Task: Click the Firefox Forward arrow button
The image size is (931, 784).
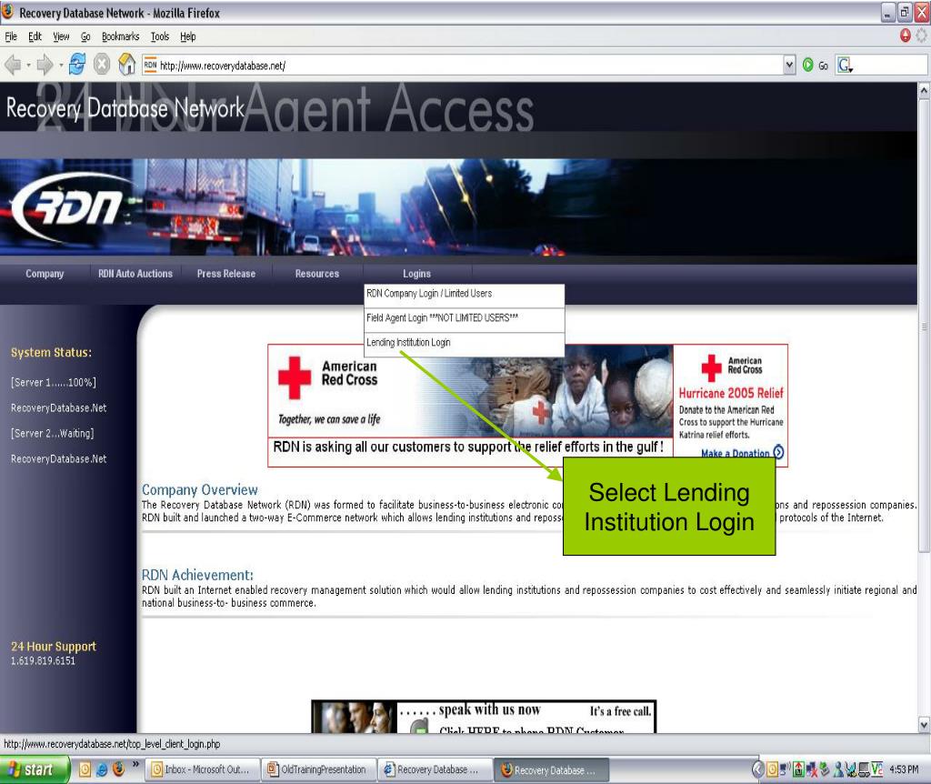Action: pyautogui.click(x=45, y=65)
